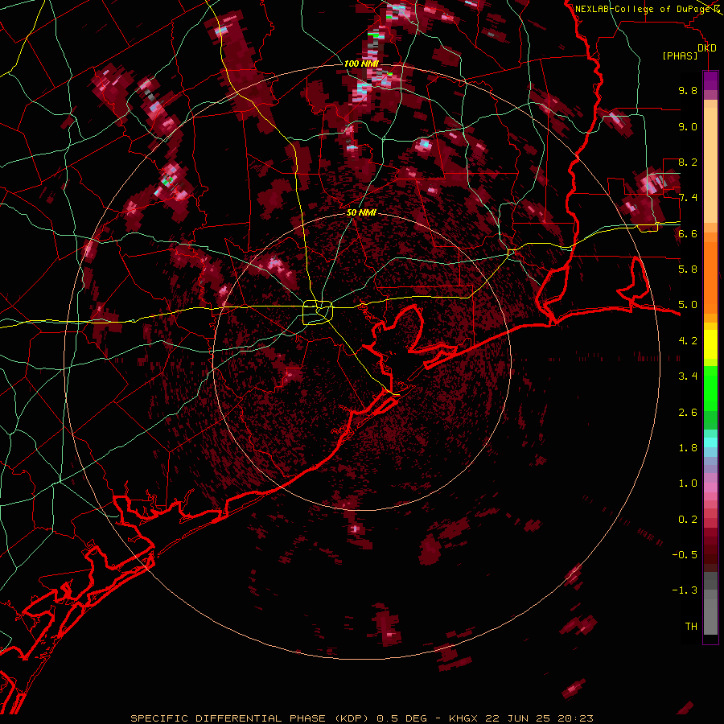Click the 5.8 value on the color scale

[x=688, y=269]
